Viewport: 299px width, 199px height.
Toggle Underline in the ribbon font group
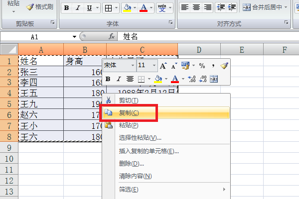click(x=89, y=8)
